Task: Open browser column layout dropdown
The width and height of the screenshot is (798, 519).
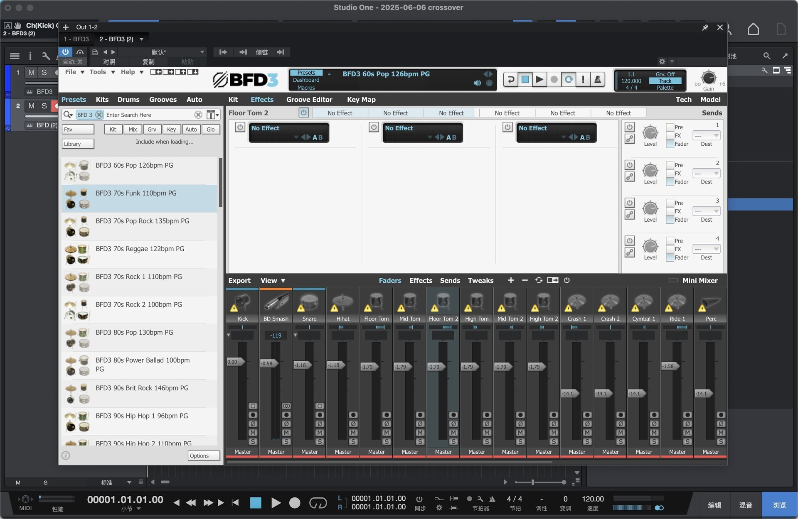Action: [212, 115]
